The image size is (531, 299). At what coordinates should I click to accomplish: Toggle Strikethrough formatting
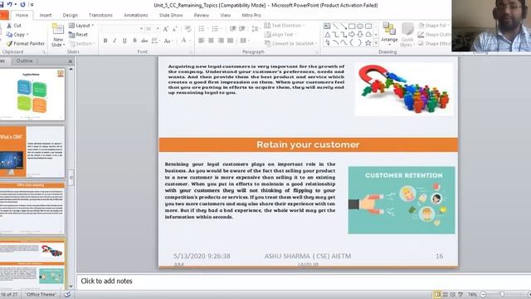tap(144, 41)
